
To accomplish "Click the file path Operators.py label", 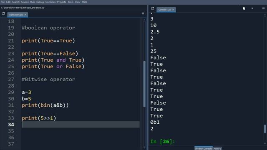I will [23, 7].
